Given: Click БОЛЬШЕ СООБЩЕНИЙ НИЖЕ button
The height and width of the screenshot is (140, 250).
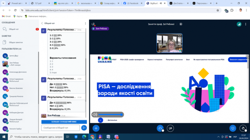Looking at the screenshot, I should (64, 122).
